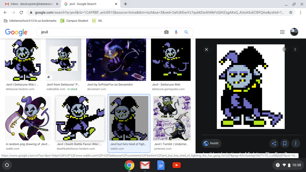Select the Jevil by SvPolarFox DeviantArt thumbnail

tap(116, 60)
